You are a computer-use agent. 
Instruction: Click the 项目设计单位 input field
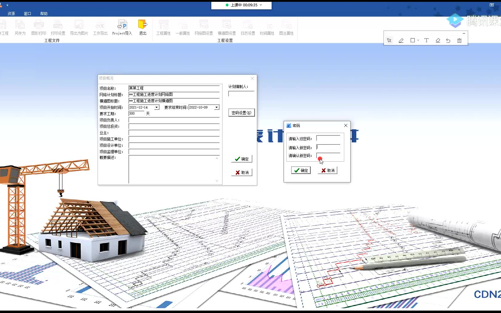174,145
